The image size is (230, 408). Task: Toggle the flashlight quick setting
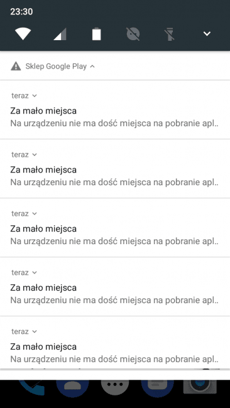pyautogui.click(x=170, y=34)
